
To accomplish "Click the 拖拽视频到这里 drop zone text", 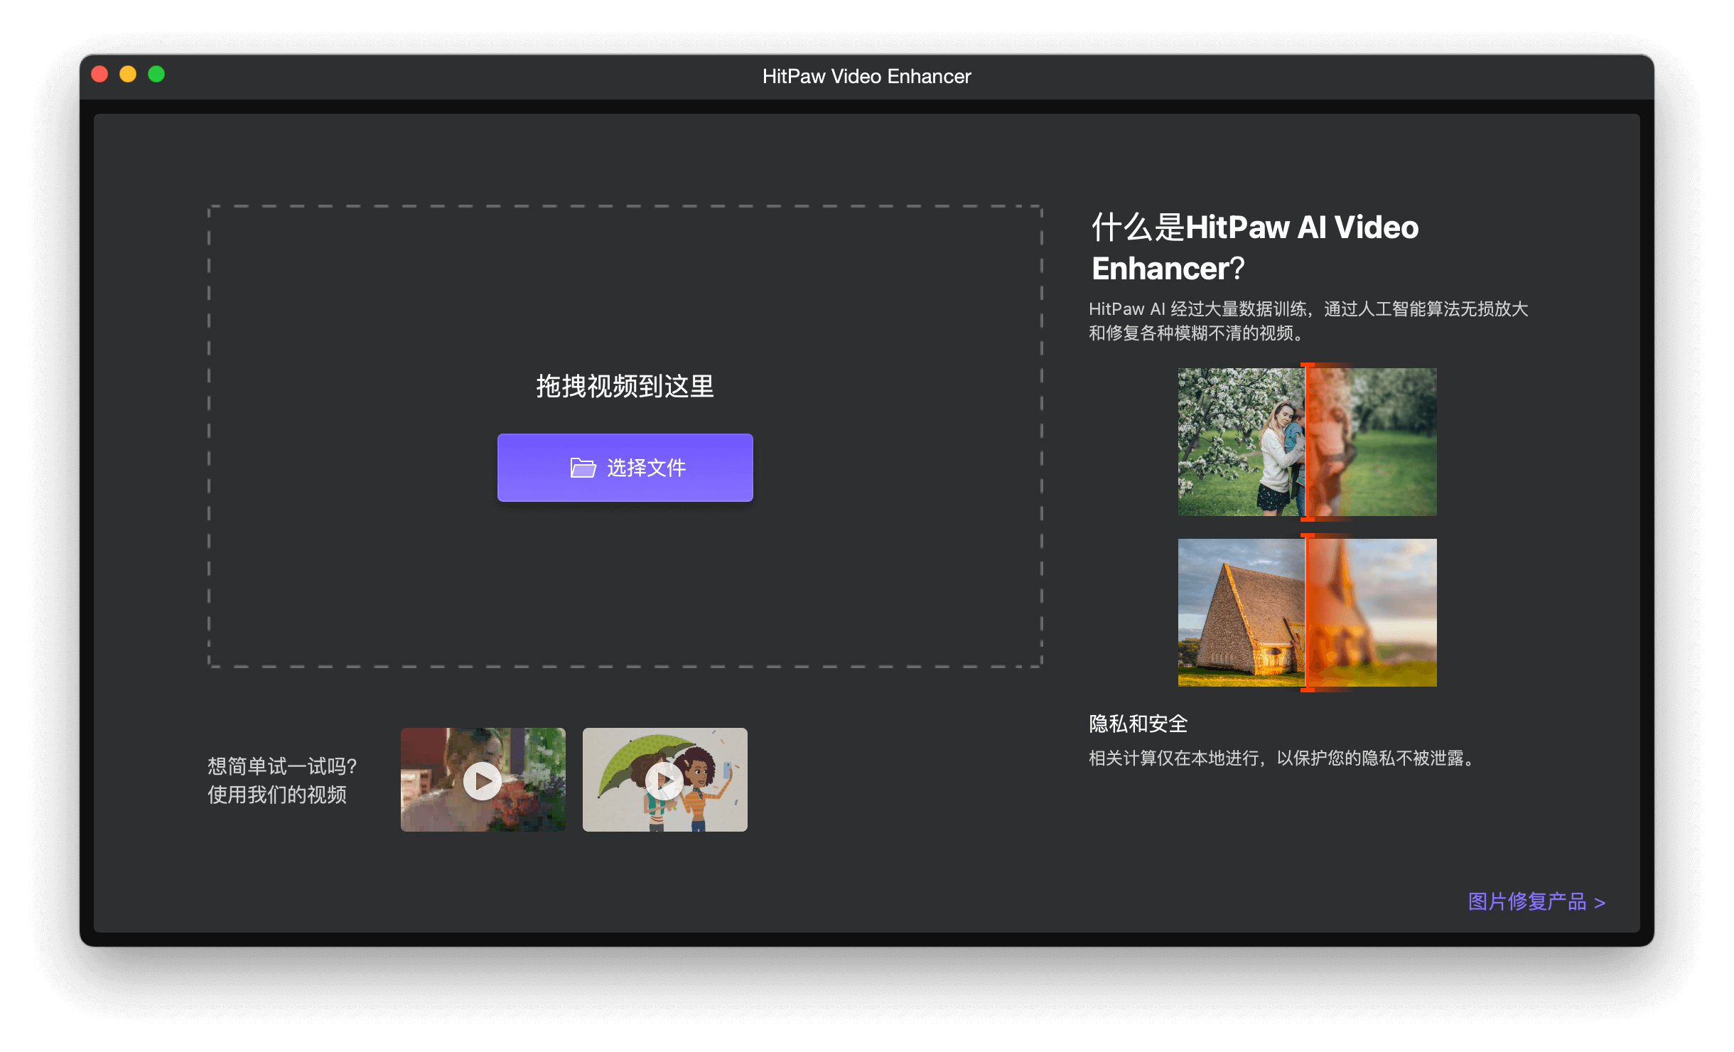I will (x=625, y=386).
